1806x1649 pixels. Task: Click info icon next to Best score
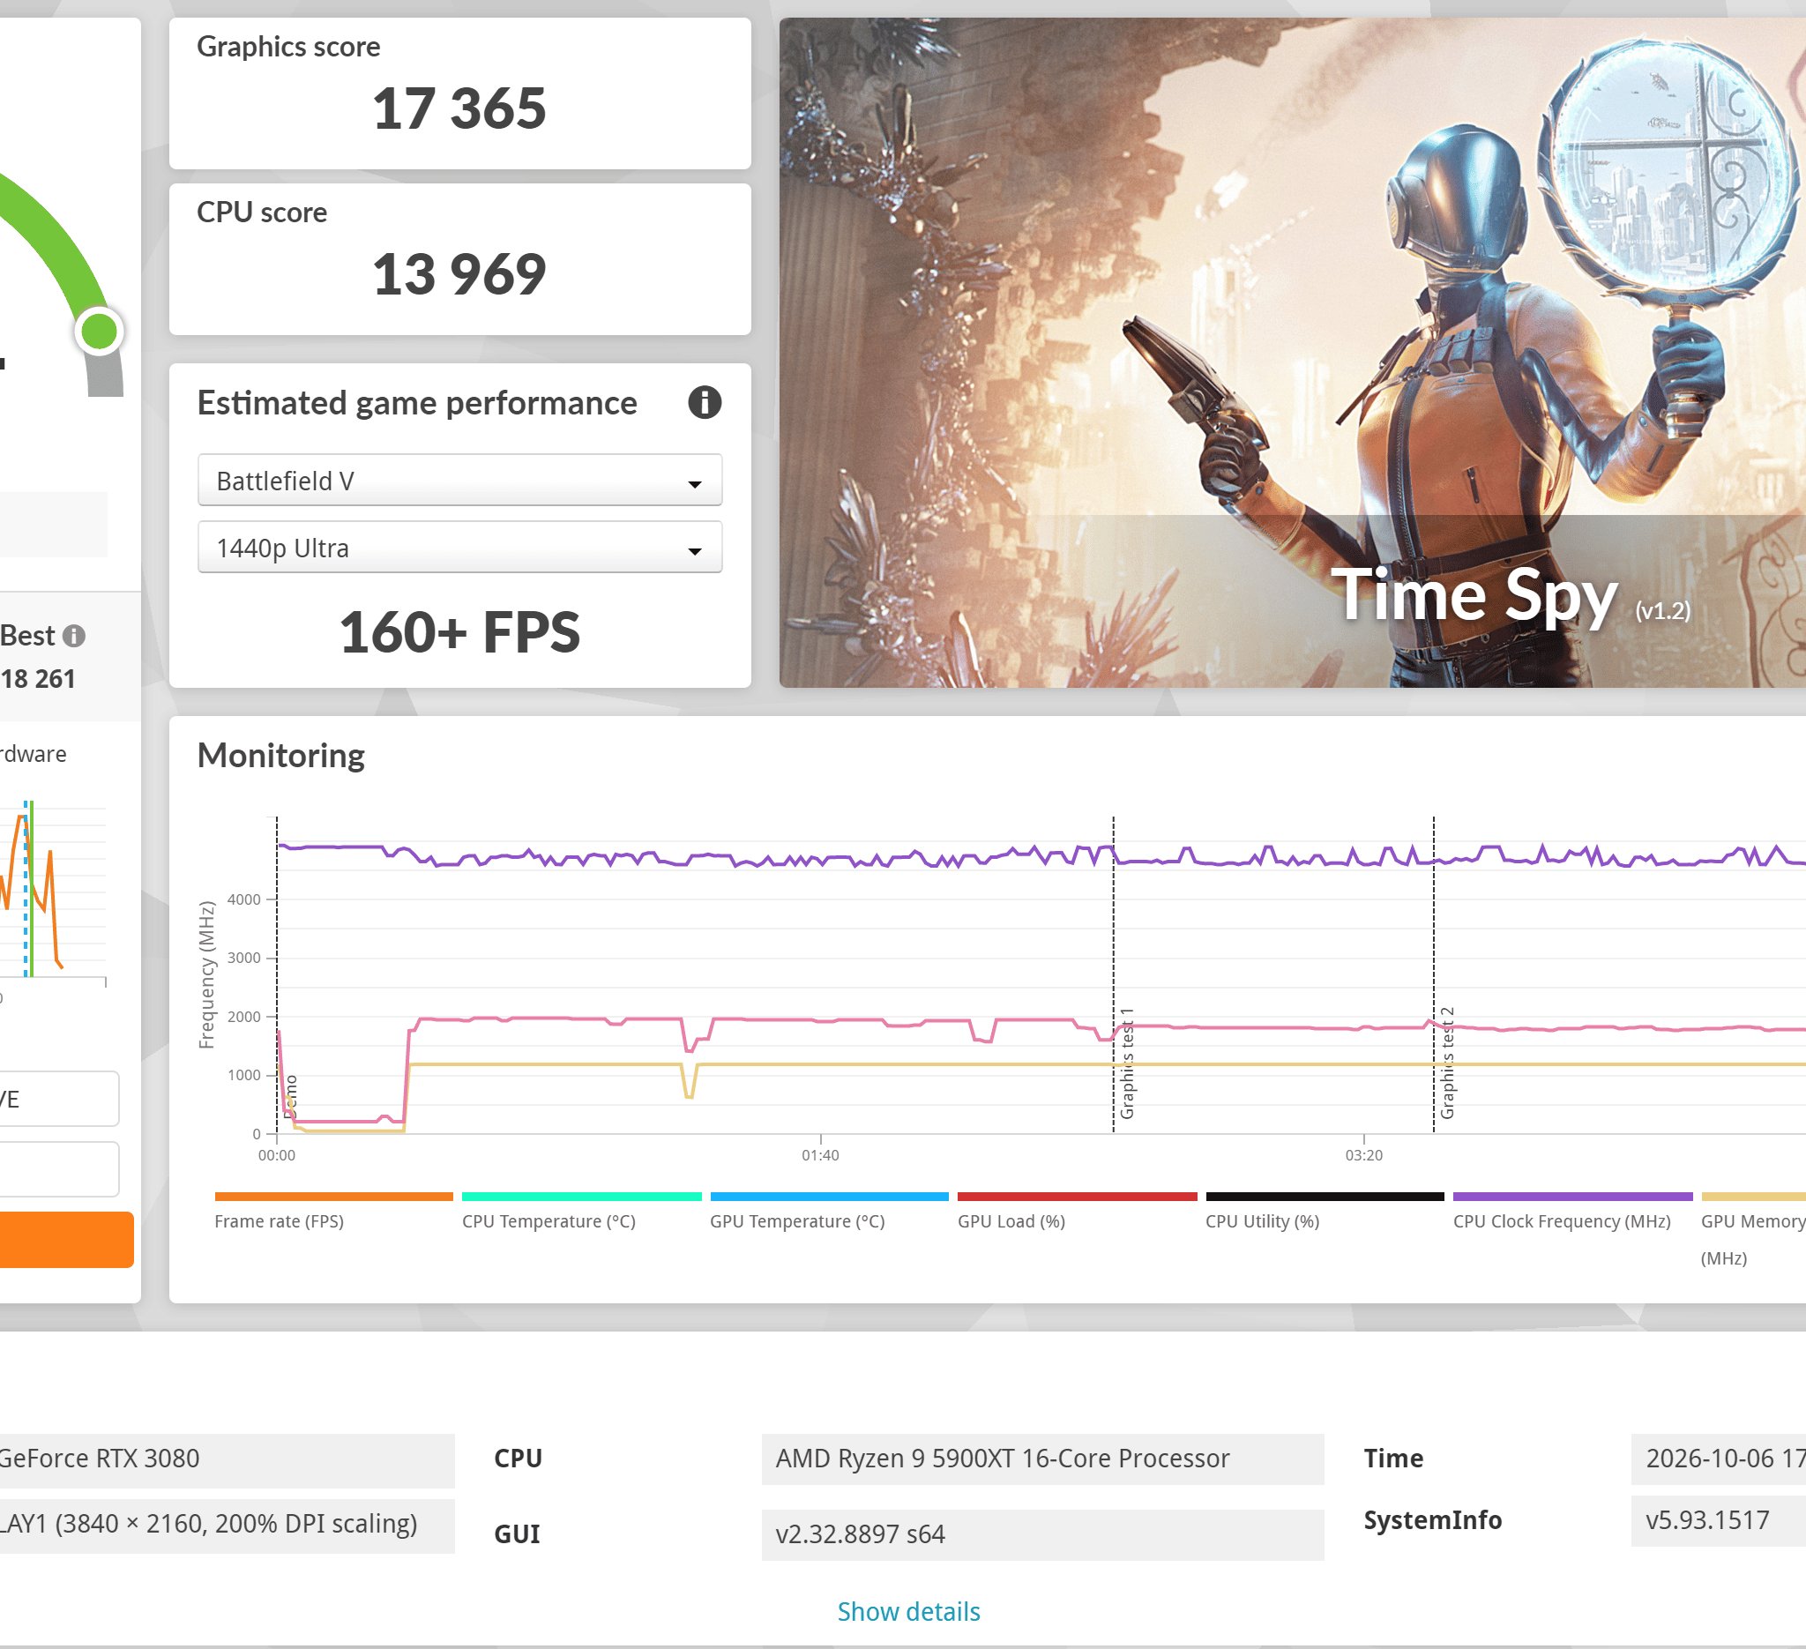(74, 636)
